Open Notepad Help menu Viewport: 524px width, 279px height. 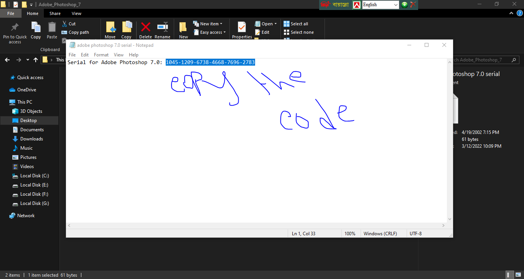(133, 55)
